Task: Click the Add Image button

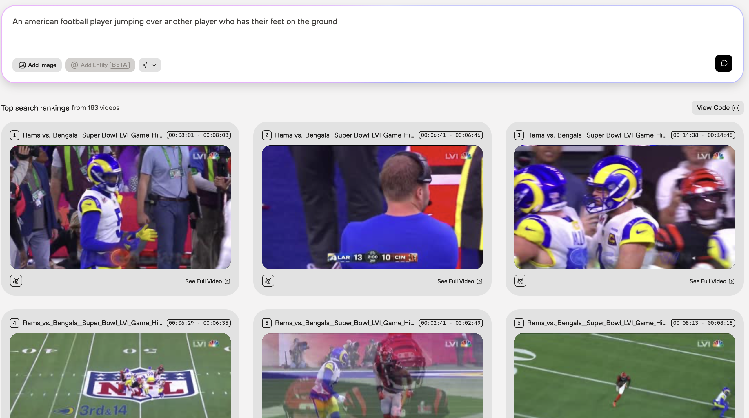Action: point(37,65)
